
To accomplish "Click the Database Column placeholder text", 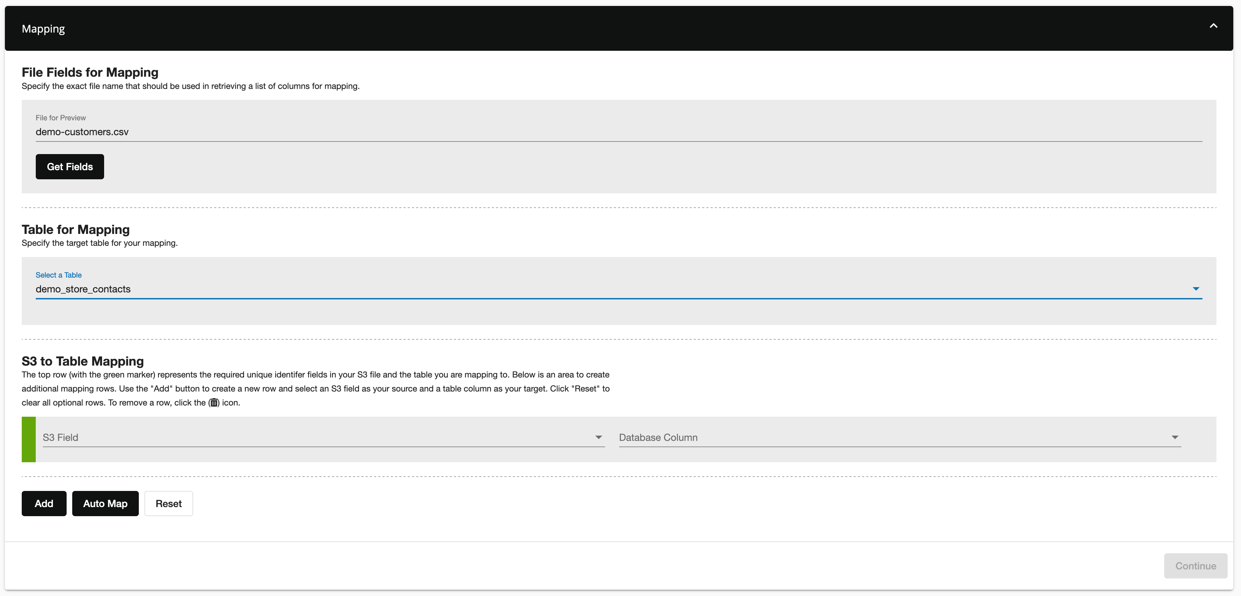I will click(658, 437).
